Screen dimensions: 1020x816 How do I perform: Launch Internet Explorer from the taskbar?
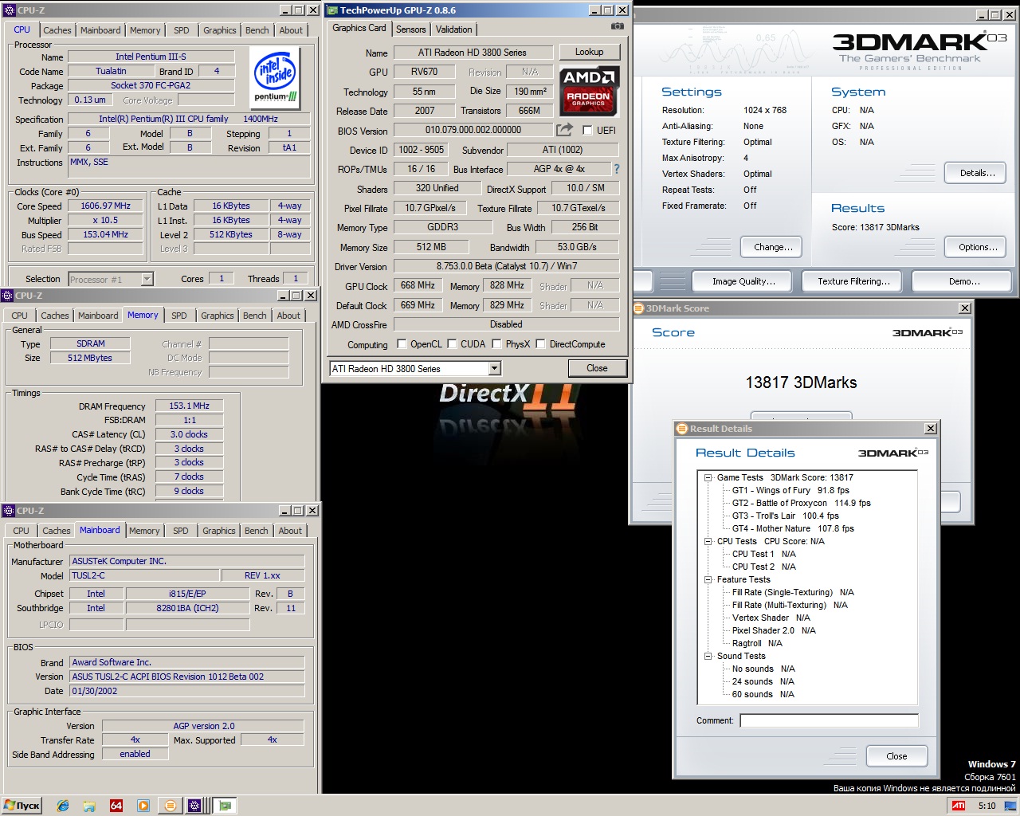(63, 806)
